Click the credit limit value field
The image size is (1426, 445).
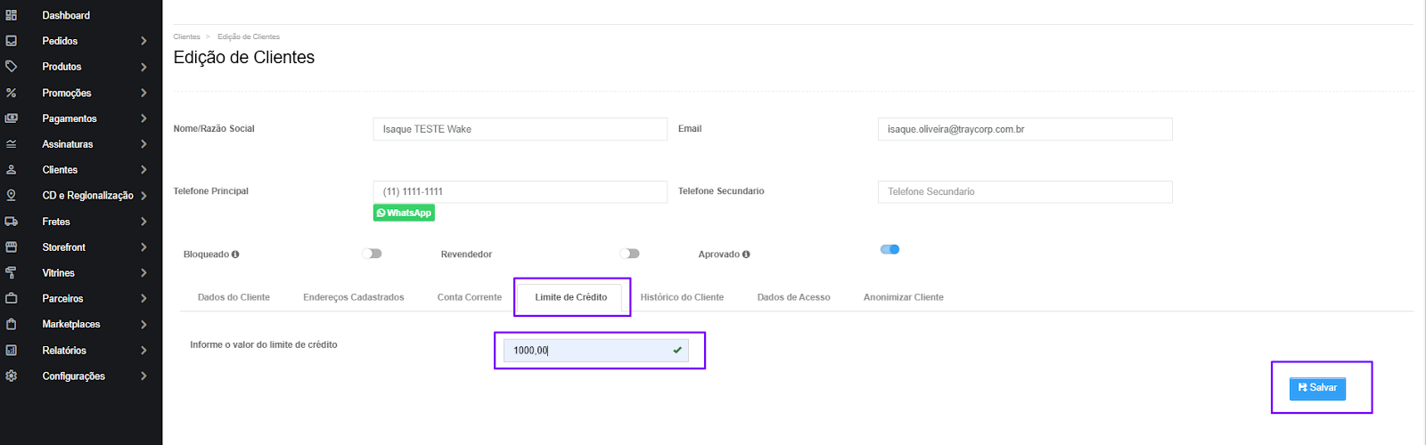click(x=596, y=351)
